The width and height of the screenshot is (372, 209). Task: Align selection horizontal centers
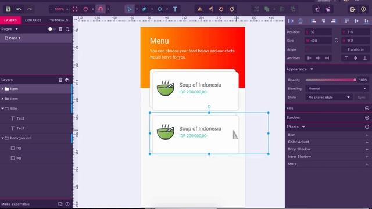coord(323,21)
